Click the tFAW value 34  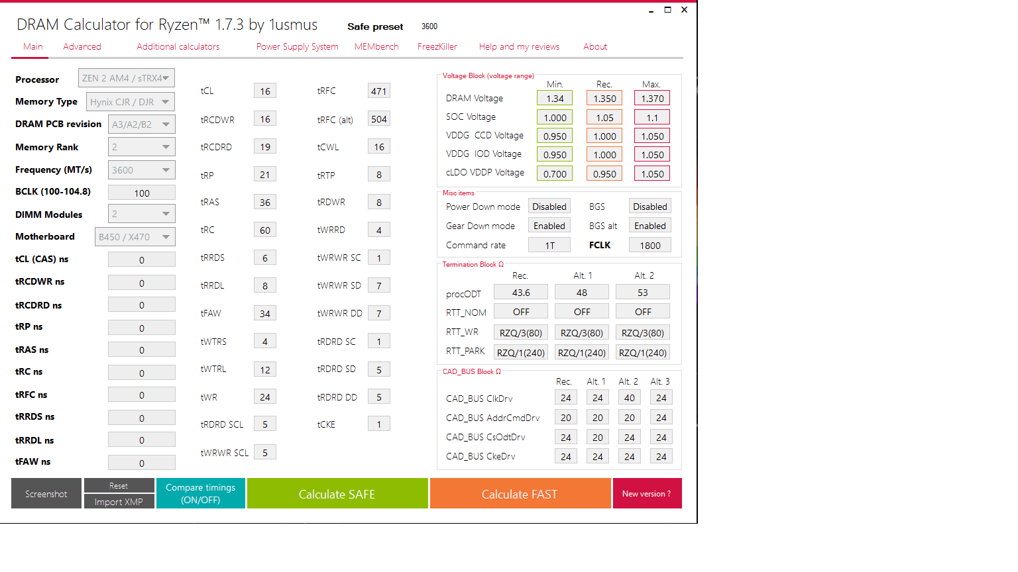tap(265, 313)
